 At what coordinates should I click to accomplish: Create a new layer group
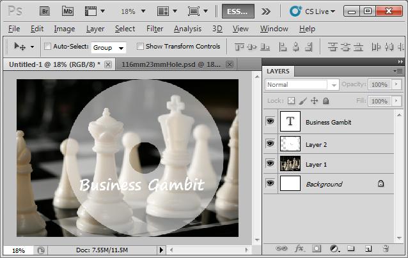[350, 248]
